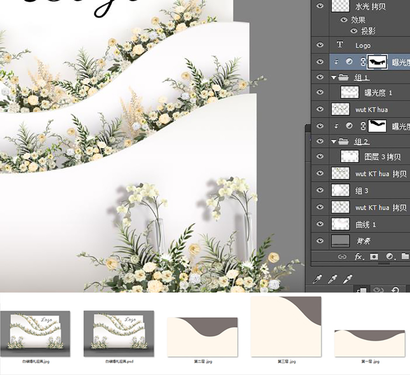The height and width of the screenshot is (375, 410).
Task: Select the 组 2 group name
Action: [361, 142]
